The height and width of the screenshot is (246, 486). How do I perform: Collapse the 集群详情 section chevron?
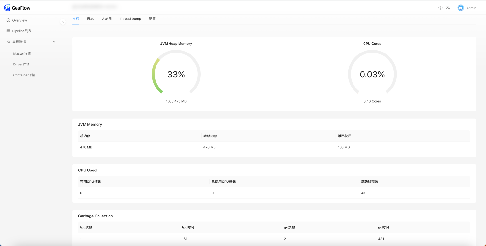coord(54,41)
